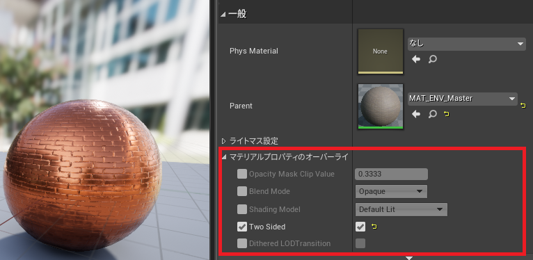Reset Parent via yellow arrow beside magnifier
Image resolution: width=533 pixels, height=260 pixels.
(x=447, y=114)
